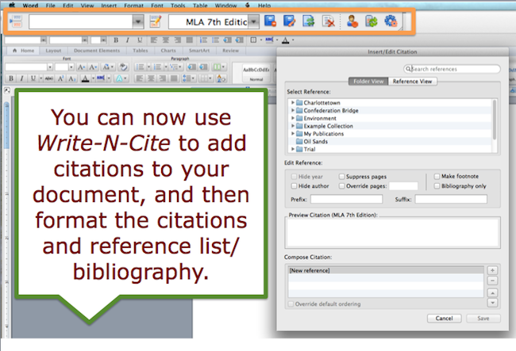The height and width of the screenshot is (351, 516).
Task: Check the Hide author checkbox
Action: (x=294, y=186)
